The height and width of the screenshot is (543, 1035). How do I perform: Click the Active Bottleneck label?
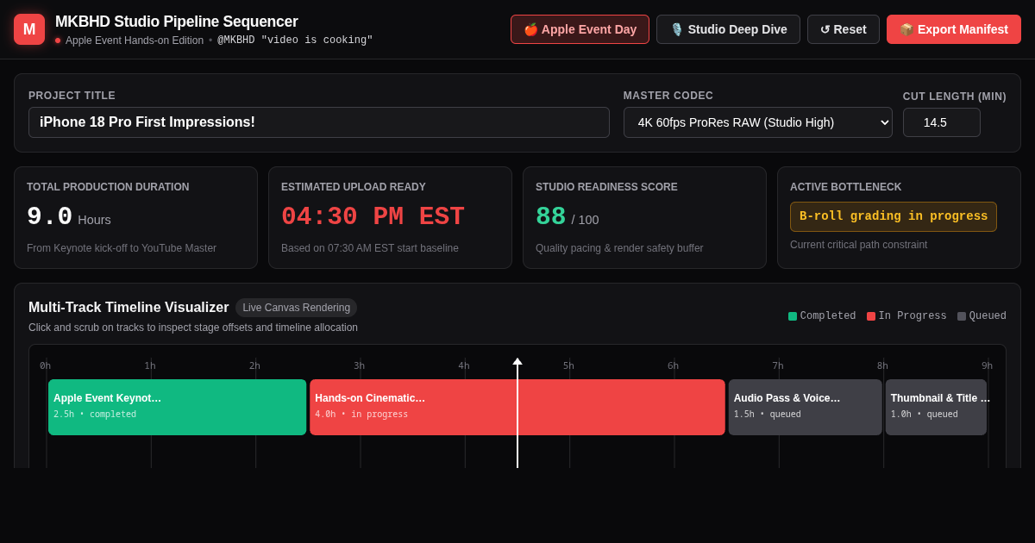tap(846, 187)
